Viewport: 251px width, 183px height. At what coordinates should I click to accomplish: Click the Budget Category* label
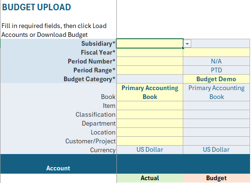pos(89,79)
